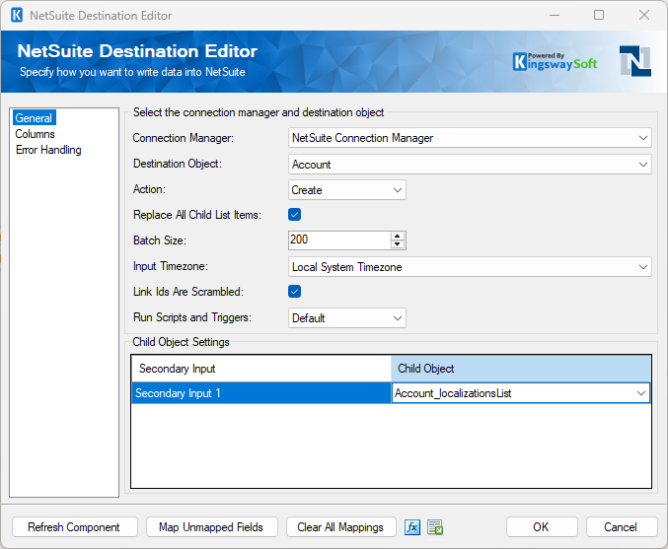Screen dimensions: 668x549
Task: Expand the Input Timezone dropdown
Action: tap(470, 267)
